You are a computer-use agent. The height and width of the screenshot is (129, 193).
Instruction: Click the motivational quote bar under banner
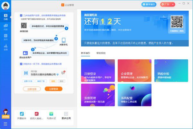point(135,43)
